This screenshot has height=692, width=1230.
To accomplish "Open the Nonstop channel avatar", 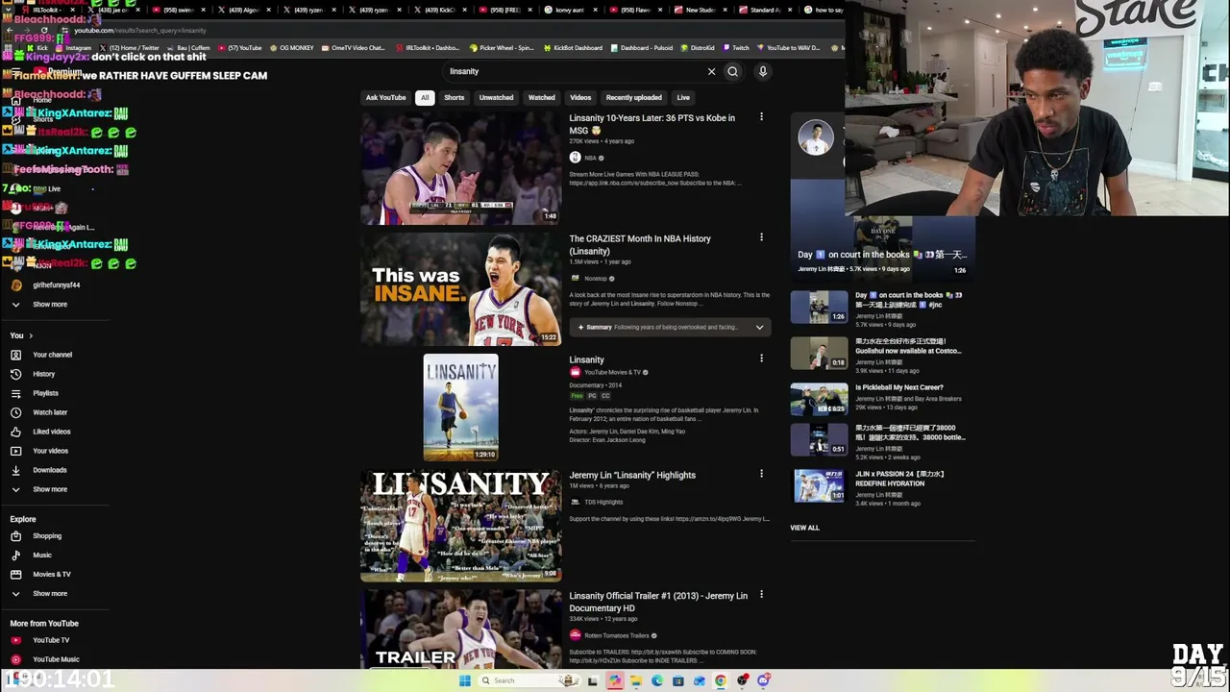I will [575, 279].
